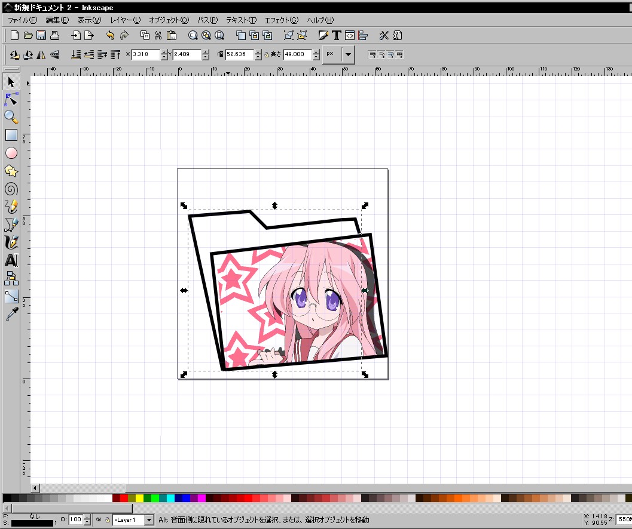Image resolution: width=632 pixels, height=529 pixels.
Task: Raise selection to top
Action: click(115, 54)
